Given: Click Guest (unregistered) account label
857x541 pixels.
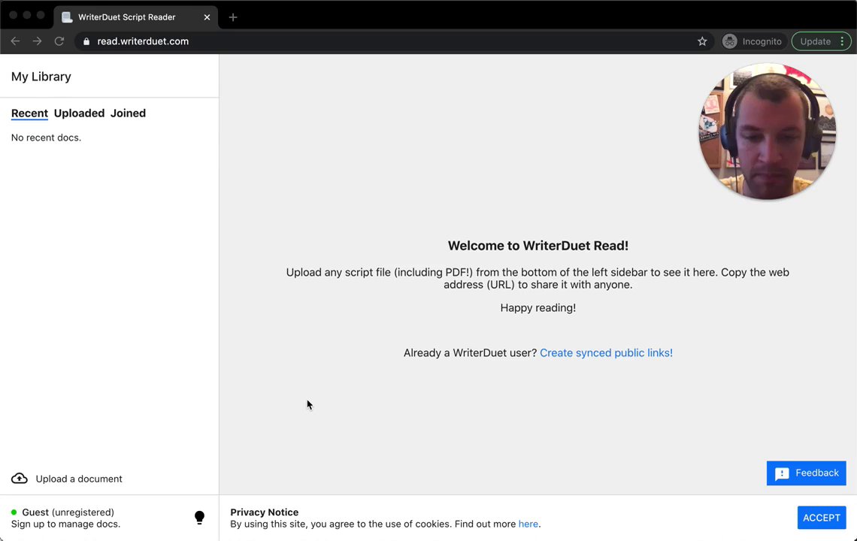Looking at the screenshot, I should [x=68, y=512].
